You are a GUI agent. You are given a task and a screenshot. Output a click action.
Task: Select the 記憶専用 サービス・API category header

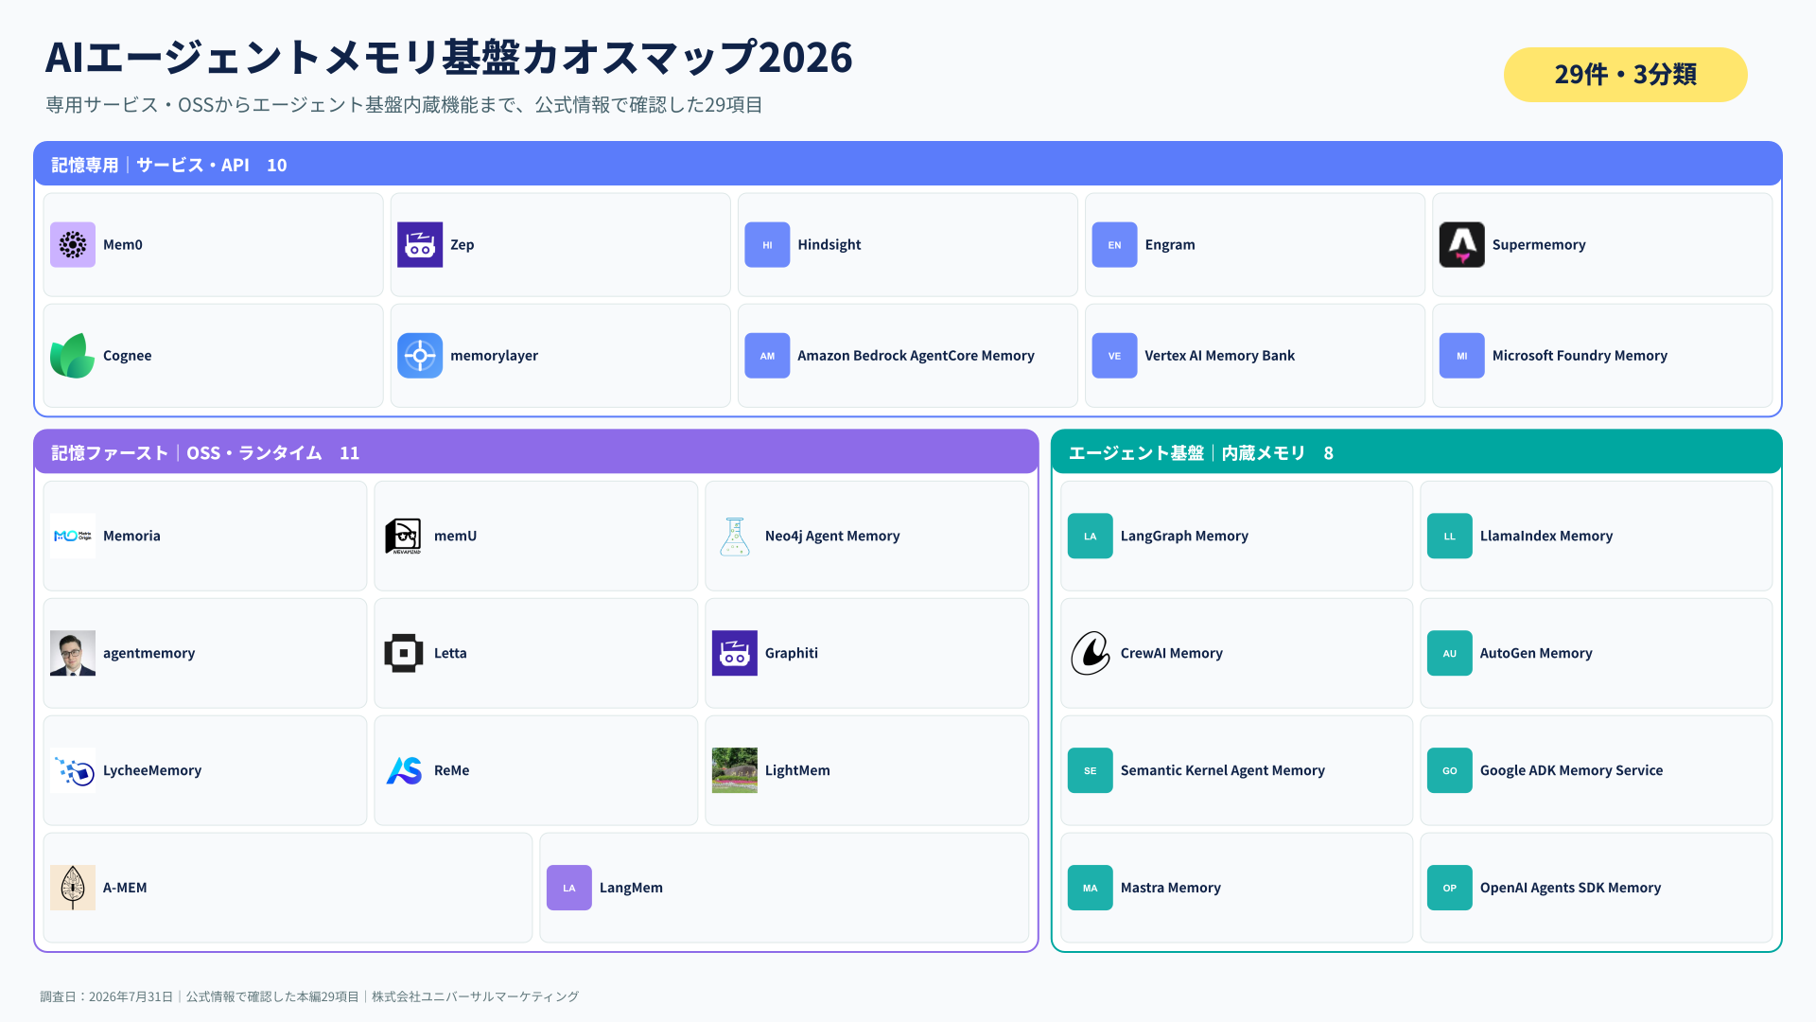tap(908, 164)
